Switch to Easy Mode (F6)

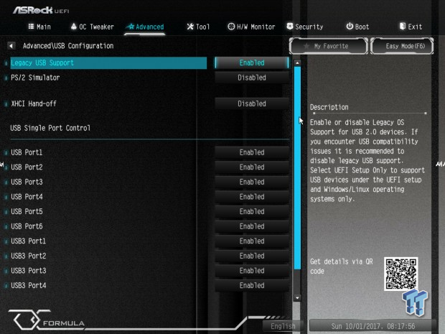coord(402,46)
